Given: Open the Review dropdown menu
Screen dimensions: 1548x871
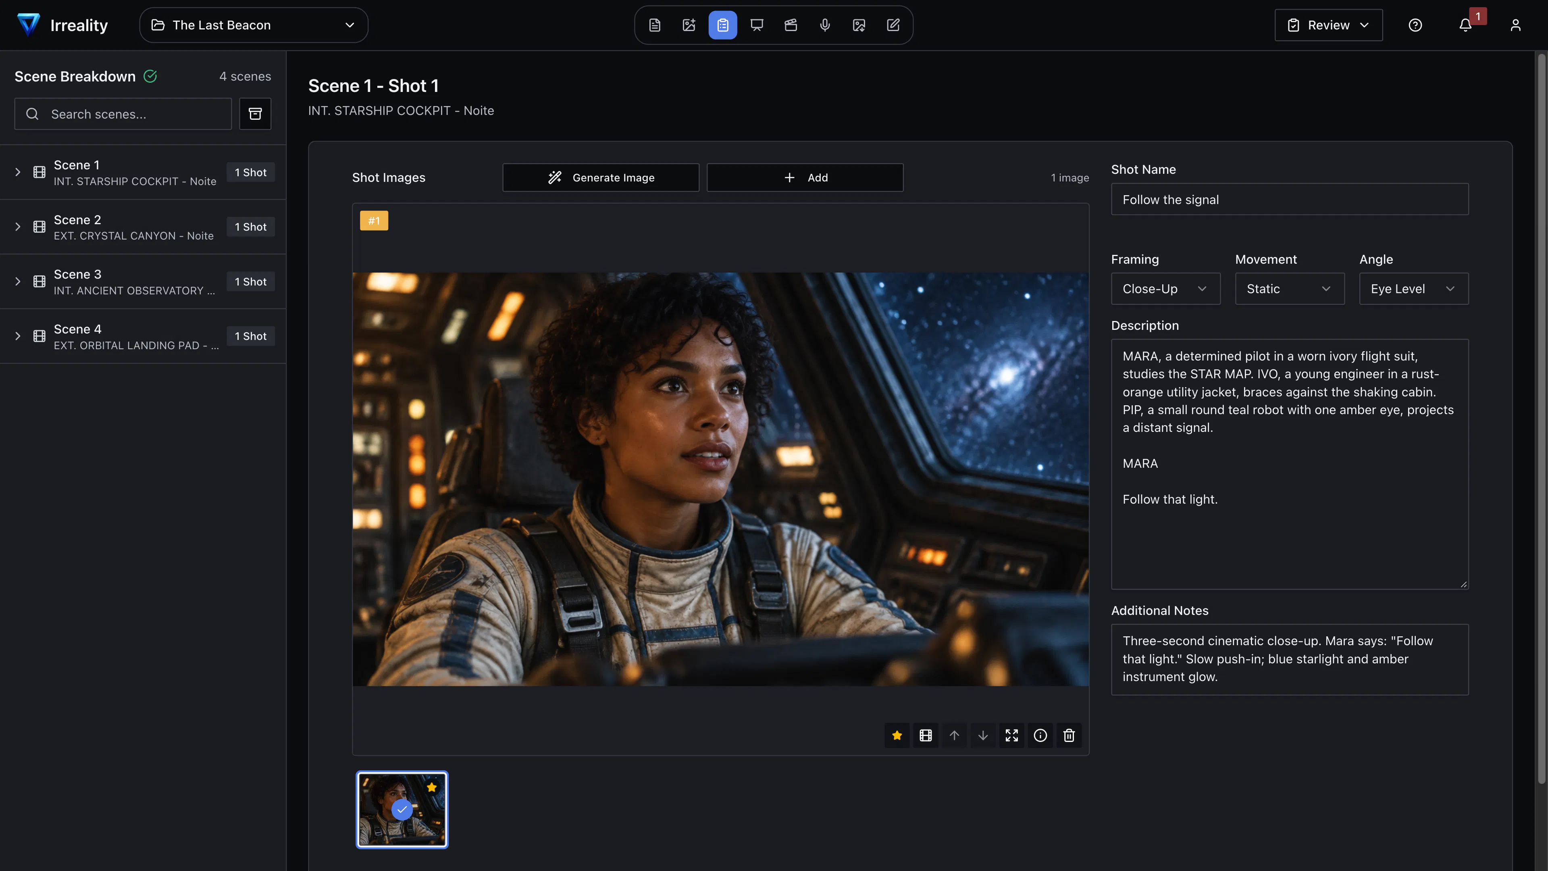Looking at the screenshot, I should tap(1329, 25).
